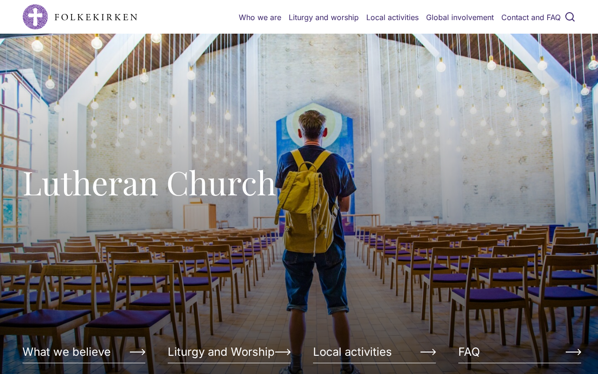
Task: Open the FAQ link at the bottom
Action: pyautogui.click(x=469, y=352)
